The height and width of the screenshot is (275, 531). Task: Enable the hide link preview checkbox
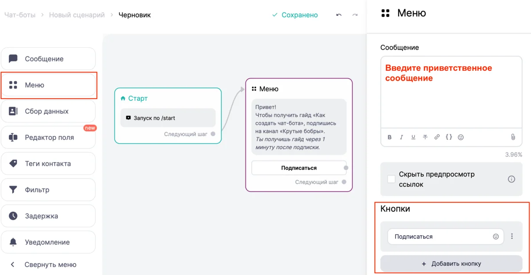[391, 179]
